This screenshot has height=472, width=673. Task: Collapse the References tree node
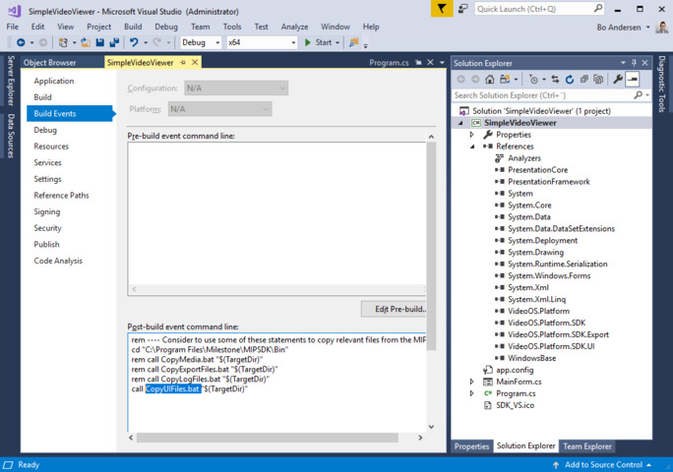[x=472, y=147]
